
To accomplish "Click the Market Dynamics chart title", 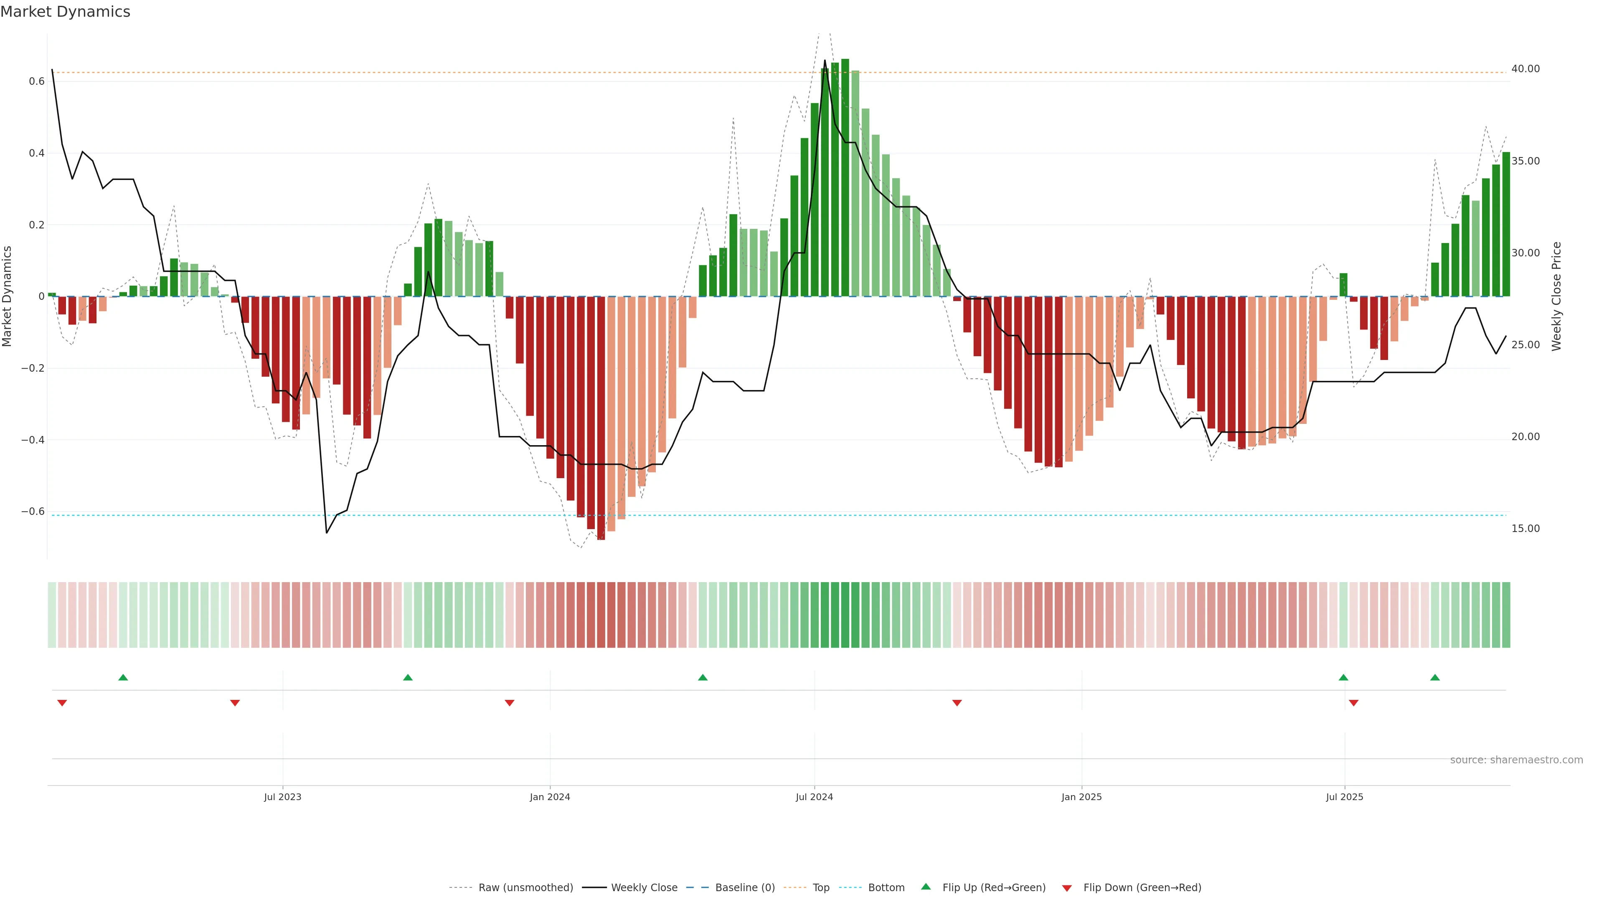I will (x=66, y=12).
